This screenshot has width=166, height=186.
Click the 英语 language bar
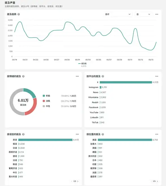(x=45, y=140)
